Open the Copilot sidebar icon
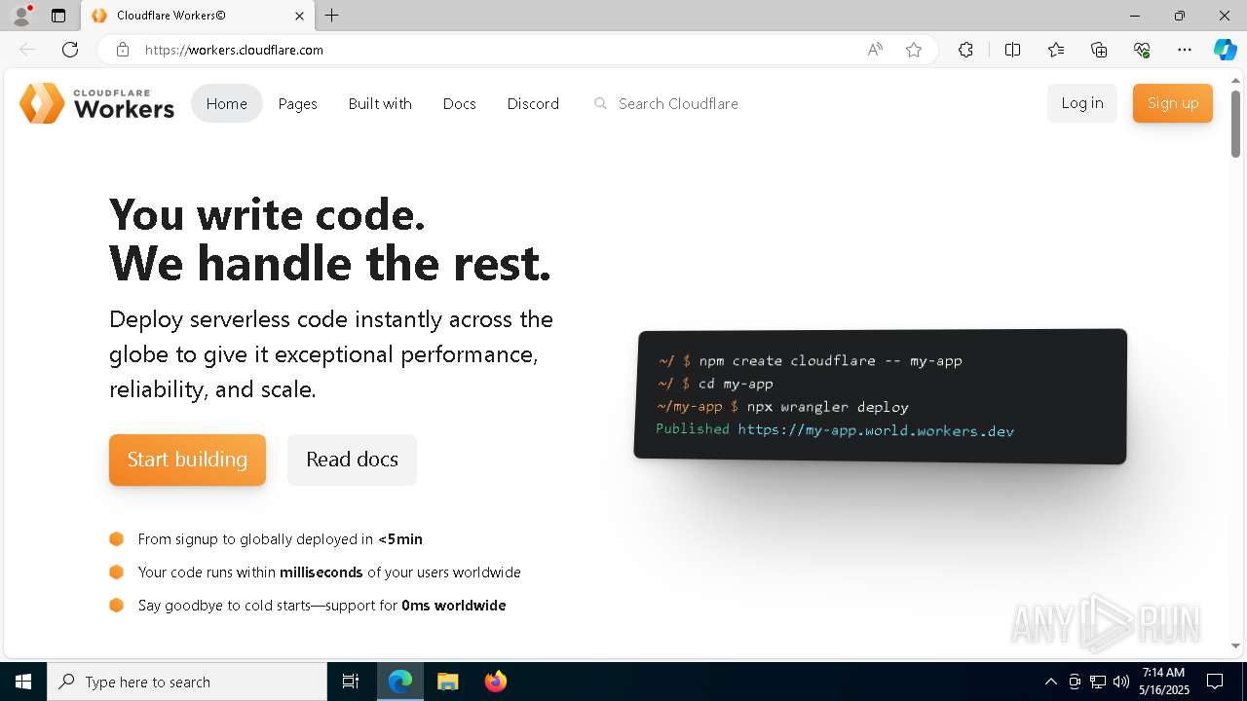Screen dimensions: 1247x701 coord(1225,50)
